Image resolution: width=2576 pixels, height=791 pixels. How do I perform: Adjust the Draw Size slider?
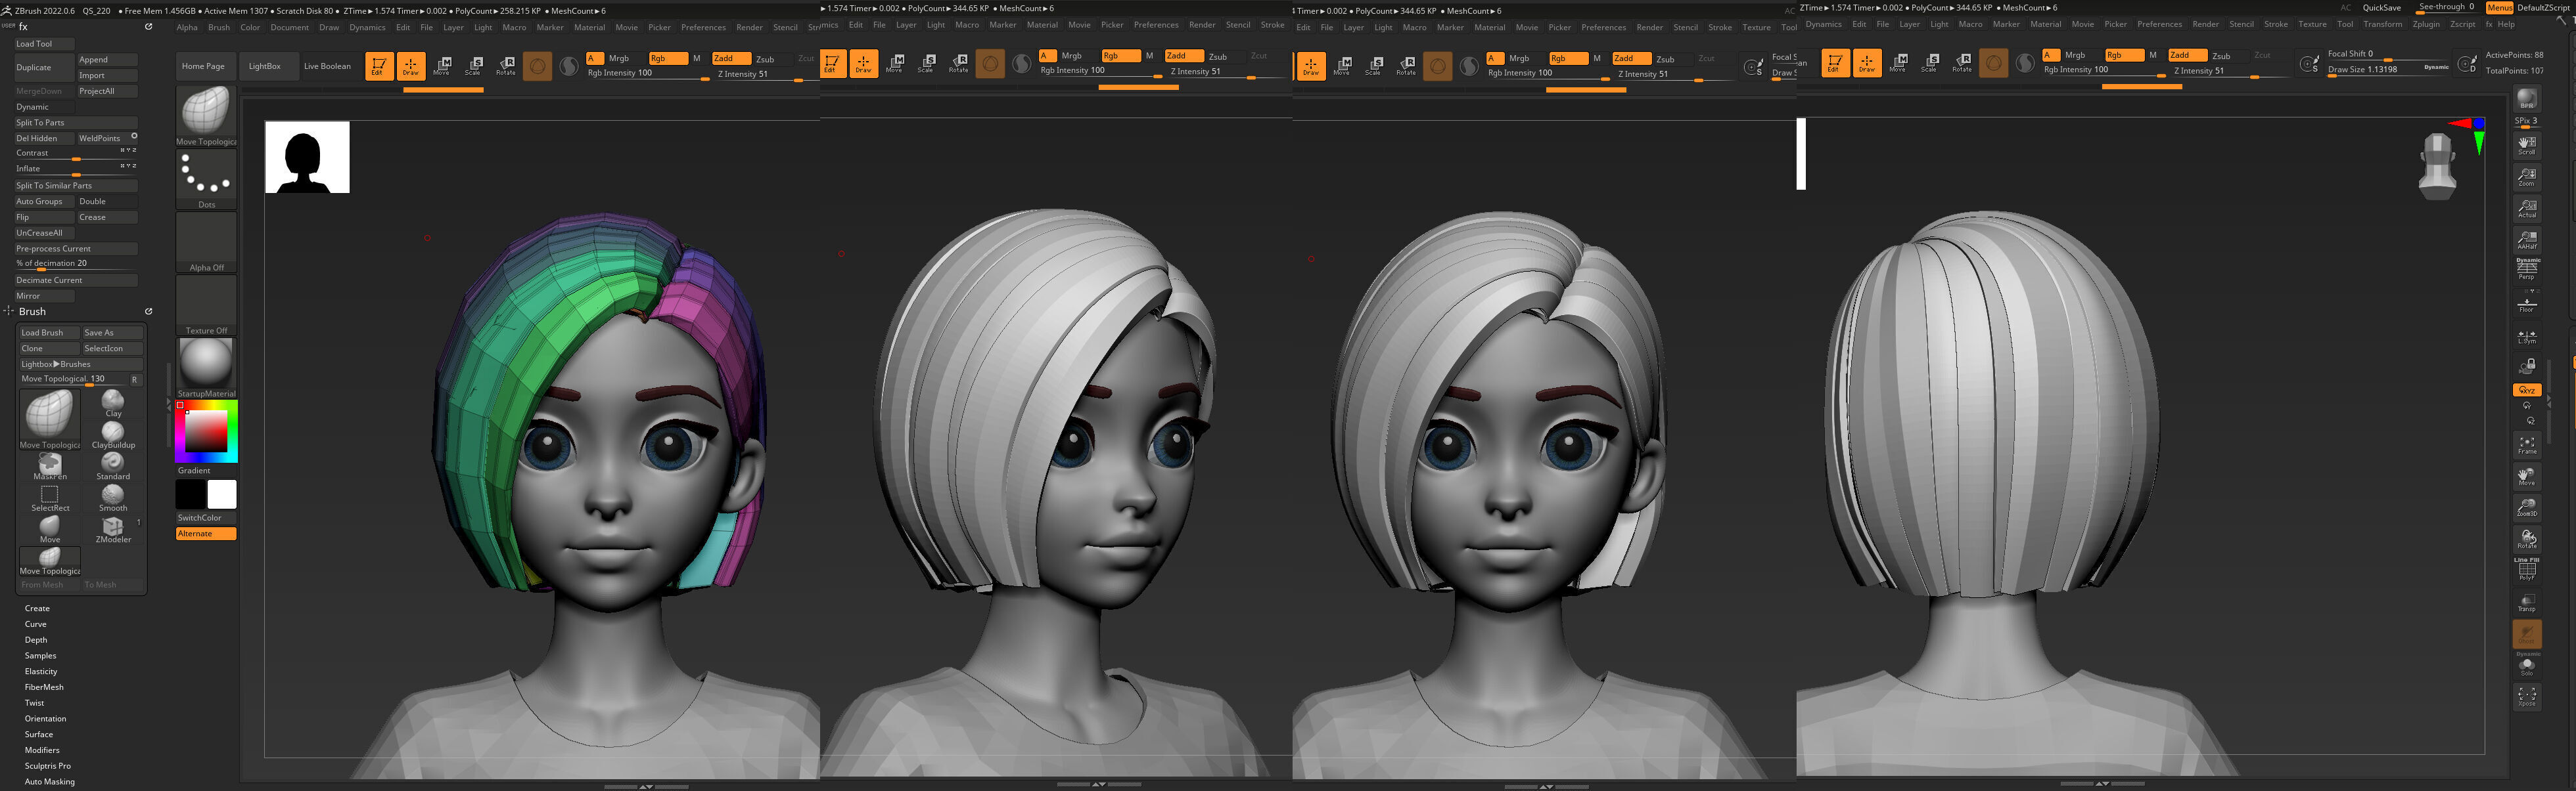(2388, 70)
